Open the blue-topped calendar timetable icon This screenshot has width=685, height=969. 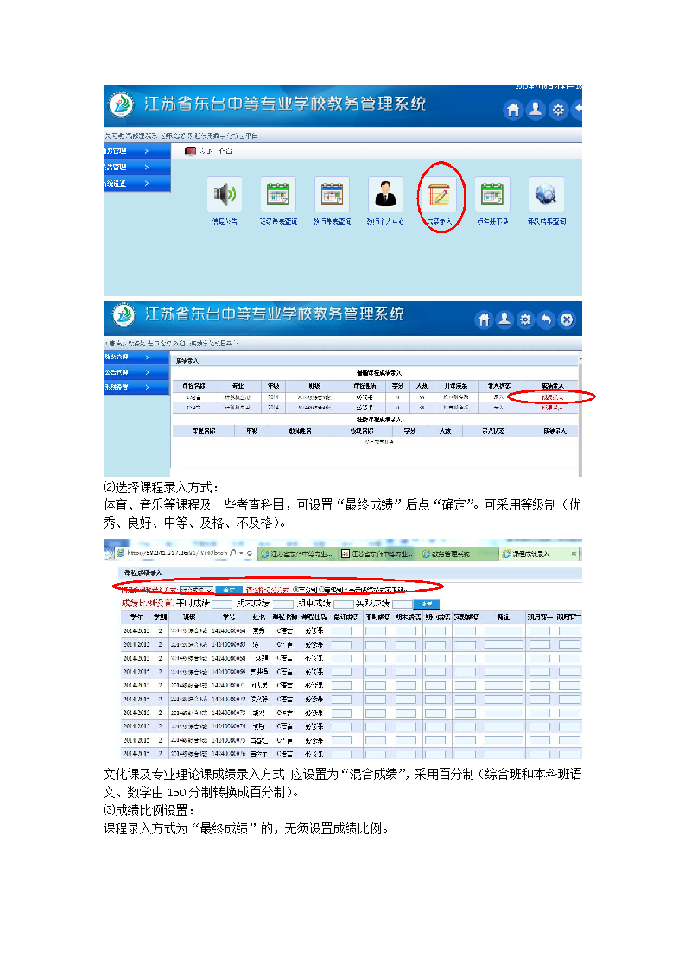click(332, 194)
